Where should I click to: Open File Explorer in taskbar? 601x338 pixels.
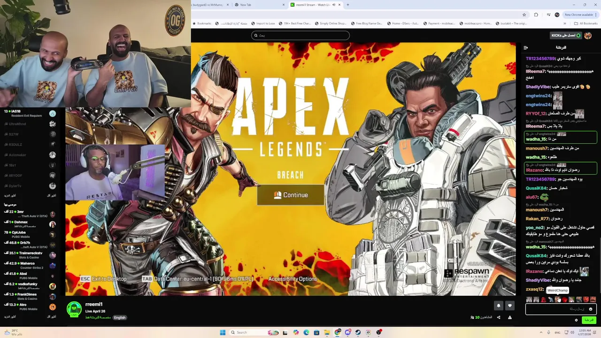(x=327, y=332)
